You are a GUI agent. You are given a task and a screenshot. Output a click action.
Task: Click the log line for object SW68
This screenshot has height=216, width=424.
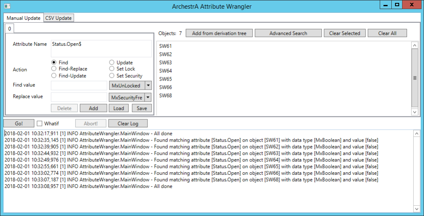191,180
